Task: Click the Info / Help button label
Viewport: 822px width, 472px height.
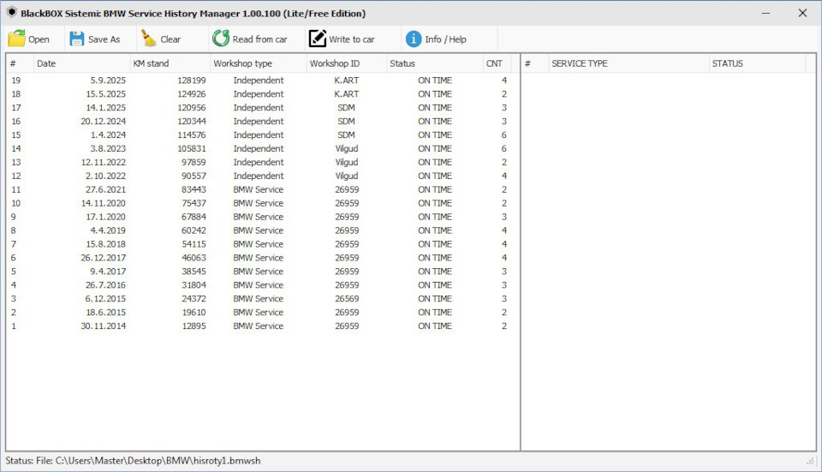Action: point(445,39)
